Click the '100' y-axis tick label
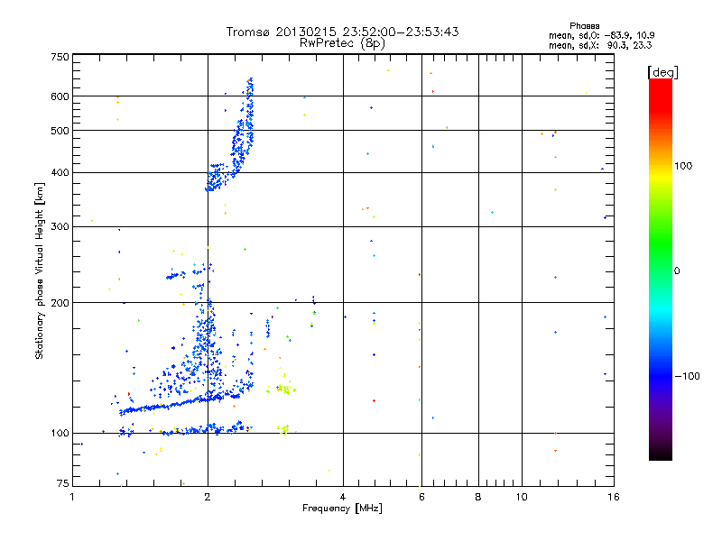The width and height of the screenshot is (722, 541). point(60,434)
